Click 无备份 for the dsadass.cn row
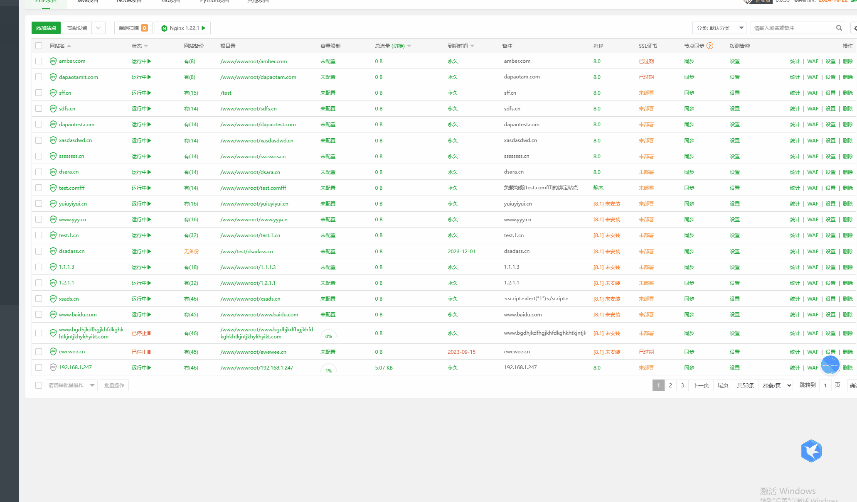The image size is (857, 502). click(x=191, y=251)
